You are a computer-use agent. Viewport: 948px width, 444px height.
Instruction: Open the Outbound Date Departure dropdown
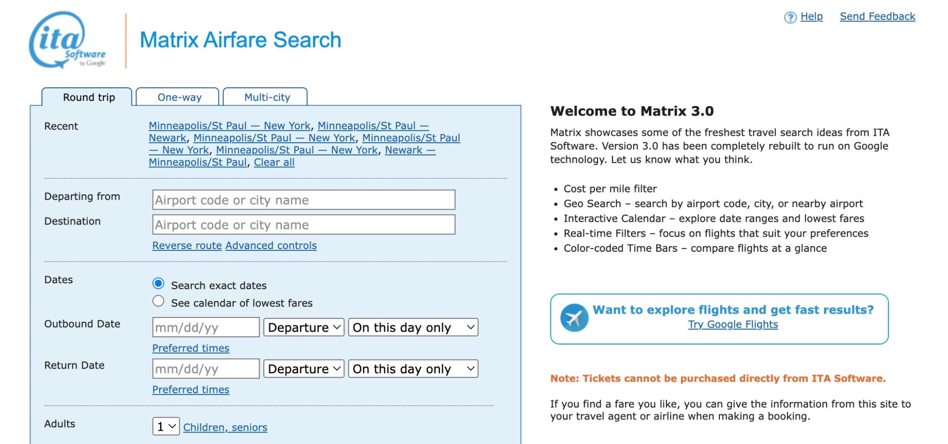pos(304,328)
